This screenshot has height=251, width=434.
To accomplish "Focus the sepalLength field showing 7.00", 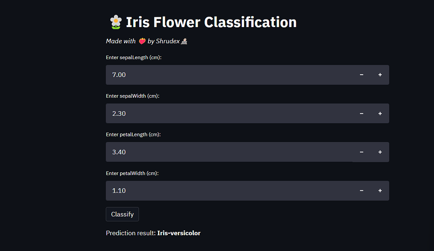I will click(x=229, y=75).
